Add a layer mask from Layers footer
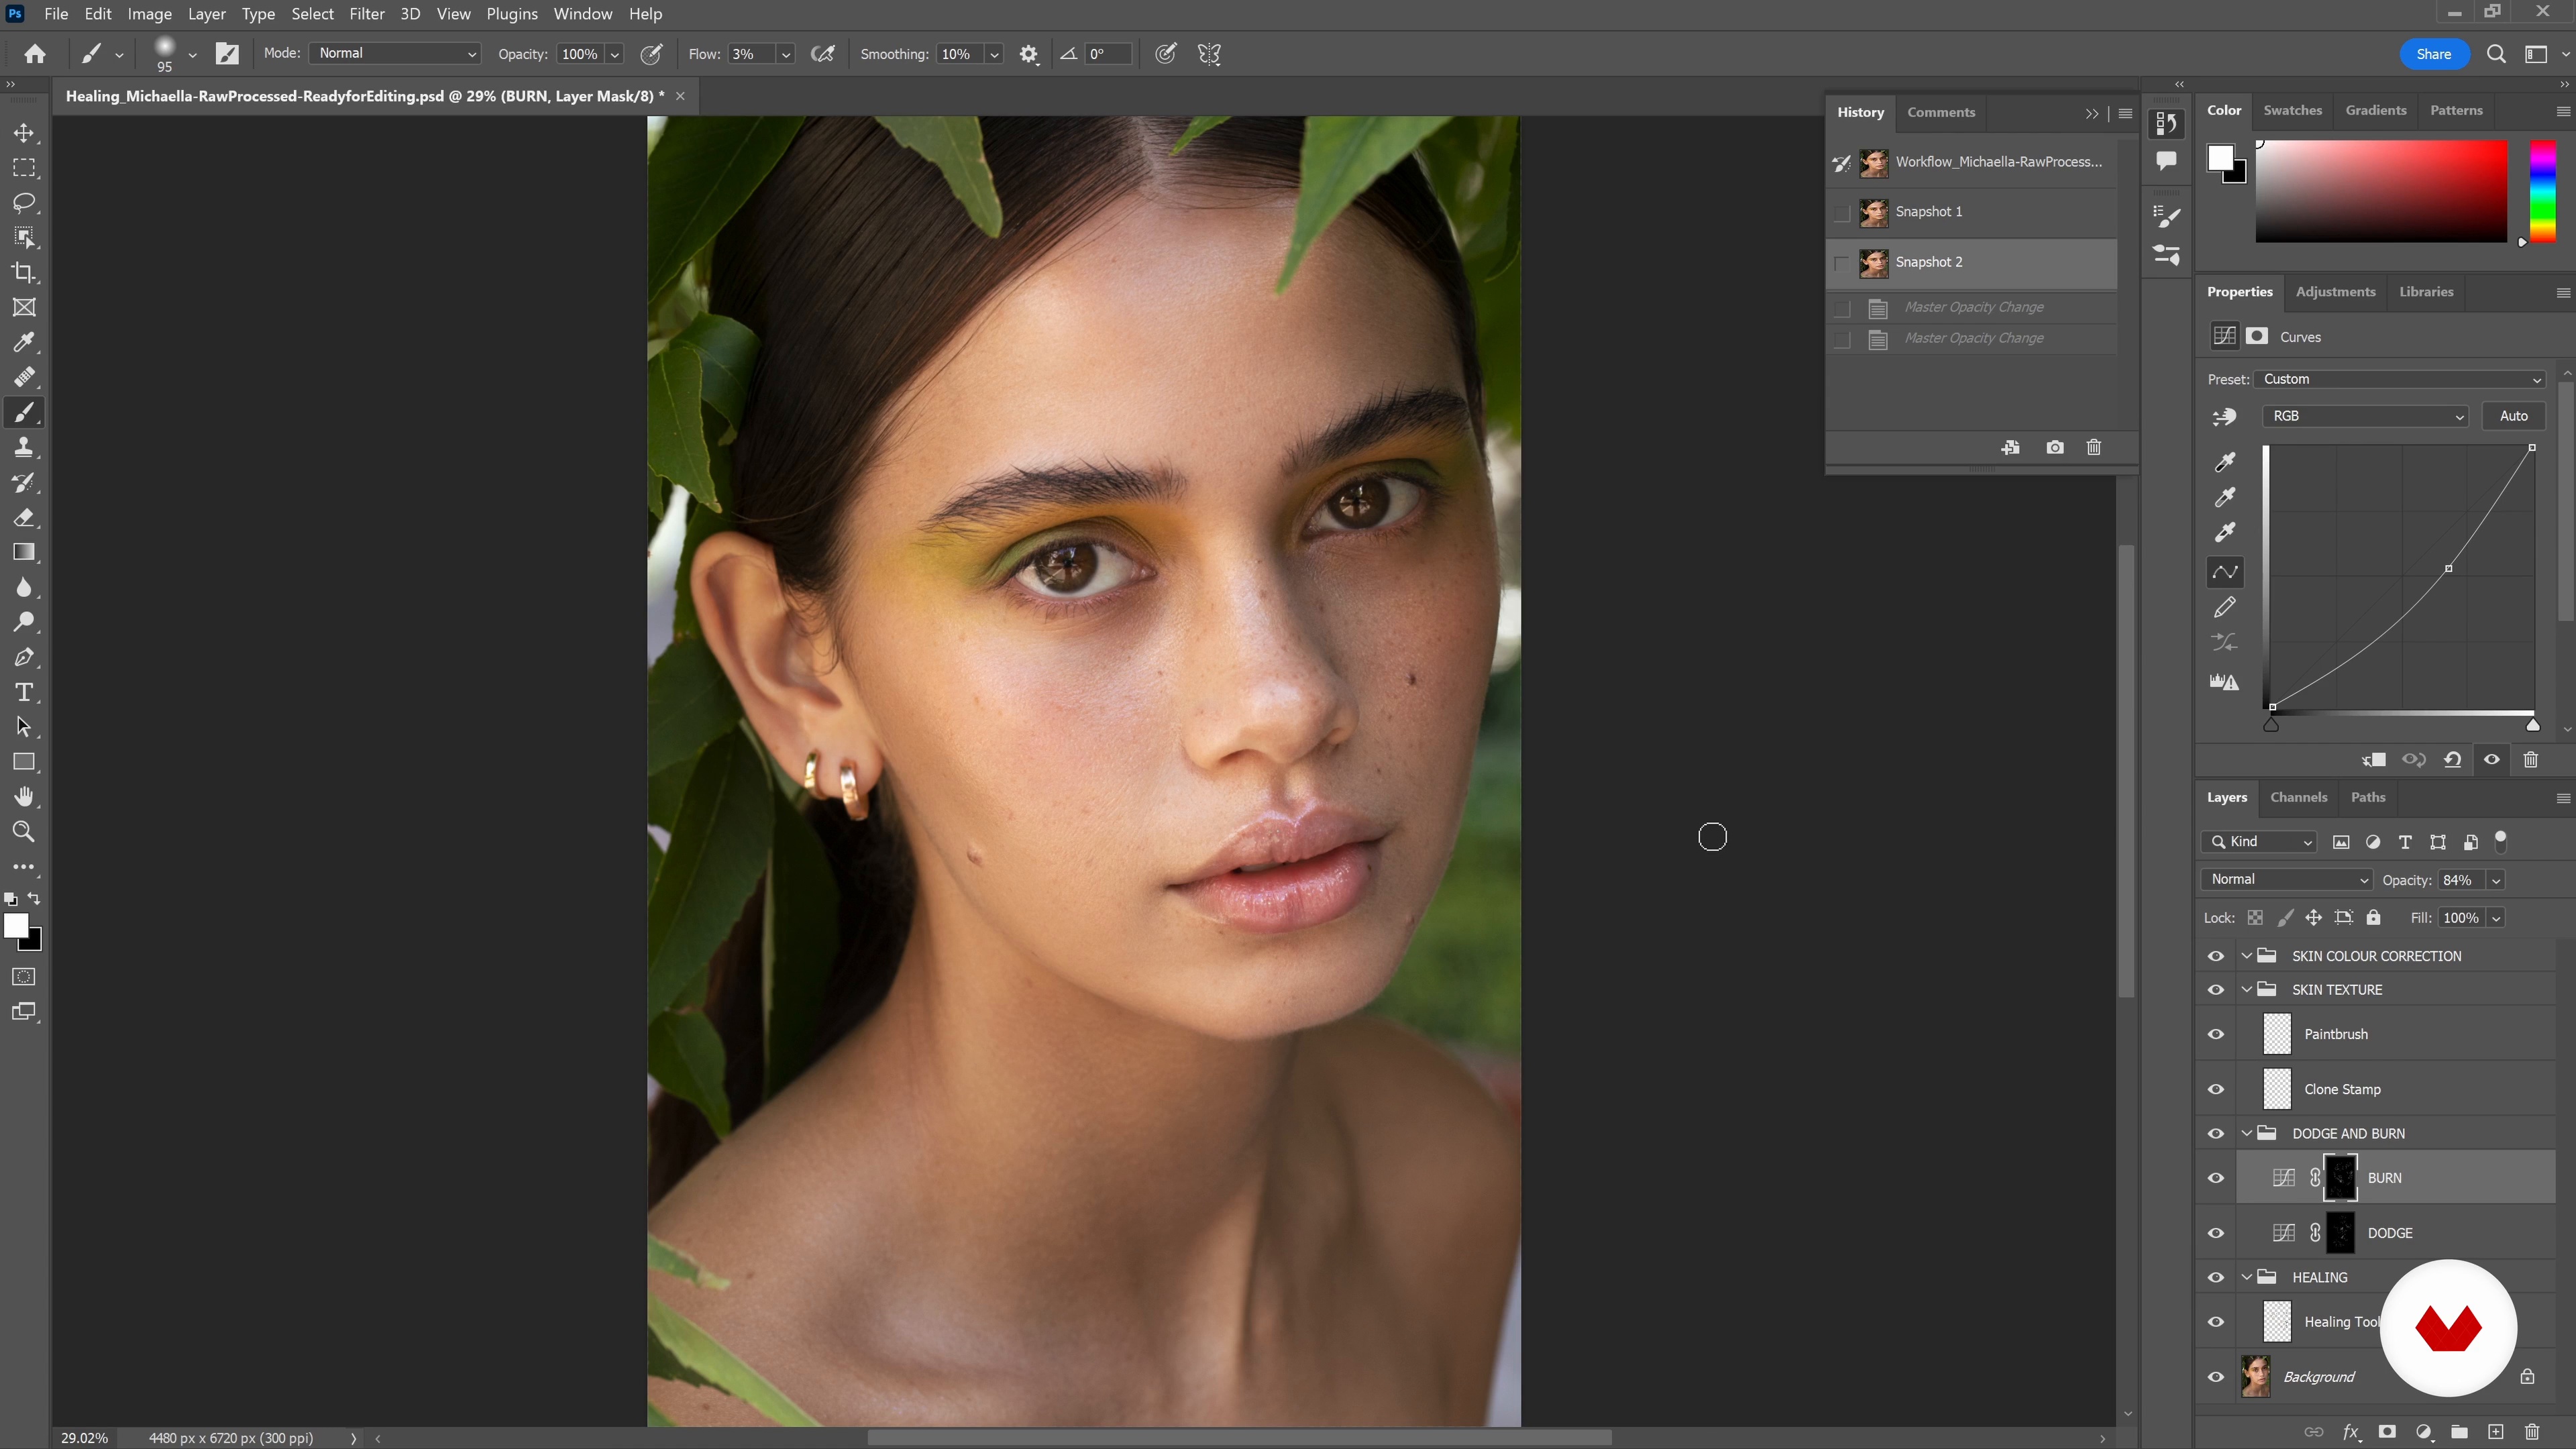This screenshot has width=2576, height=1449. coord(2386,1432)
